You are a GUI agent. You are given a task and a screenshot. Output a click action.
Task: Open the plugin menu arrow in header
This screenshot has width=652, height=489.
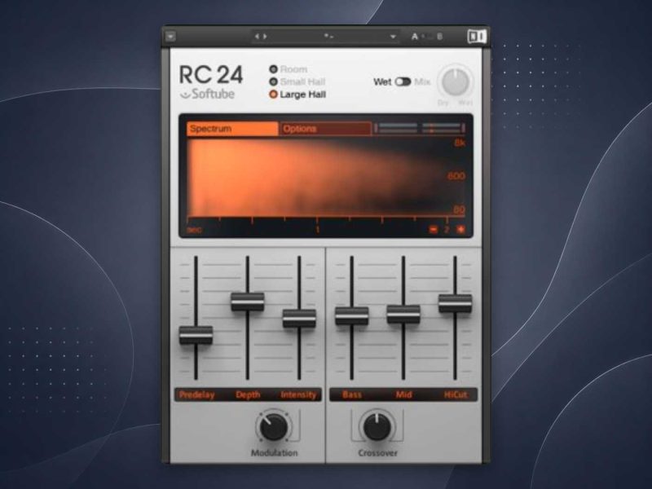pos(170,37)
